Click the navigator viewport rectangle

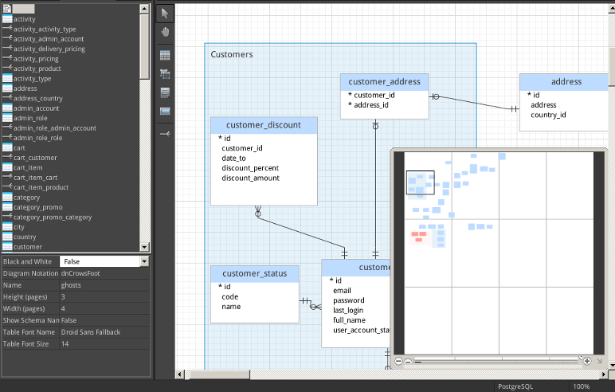coord(420,182)
